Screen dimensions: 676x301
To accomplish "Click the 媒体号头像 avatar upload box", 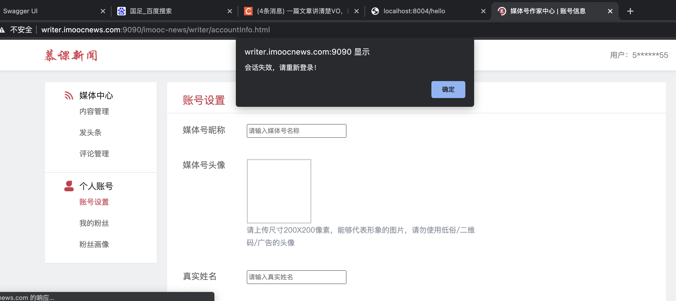I will pyautogui.click(x=279, y=191).
